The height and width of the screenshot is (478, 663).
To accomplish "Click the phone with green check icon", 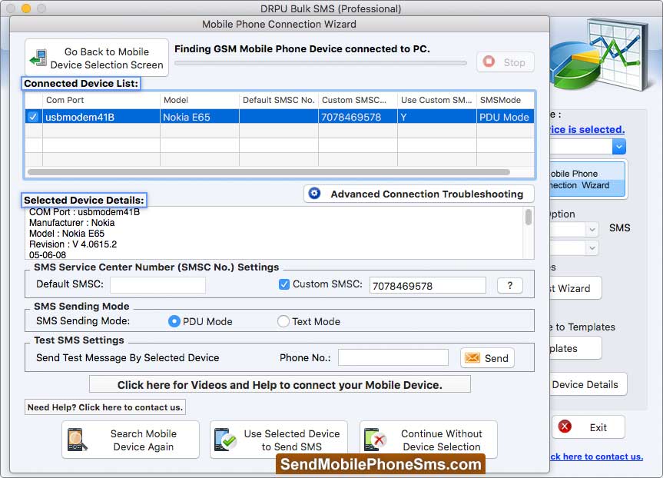I will tap(225, 440).
